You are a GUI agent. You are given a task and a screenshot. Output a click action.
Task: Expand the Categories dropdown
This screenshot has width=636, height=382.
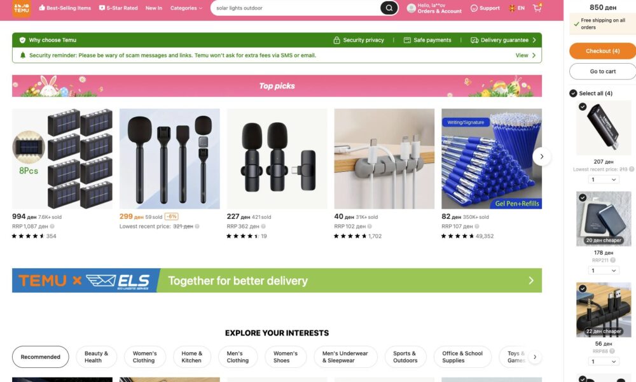tap(186, 8)
